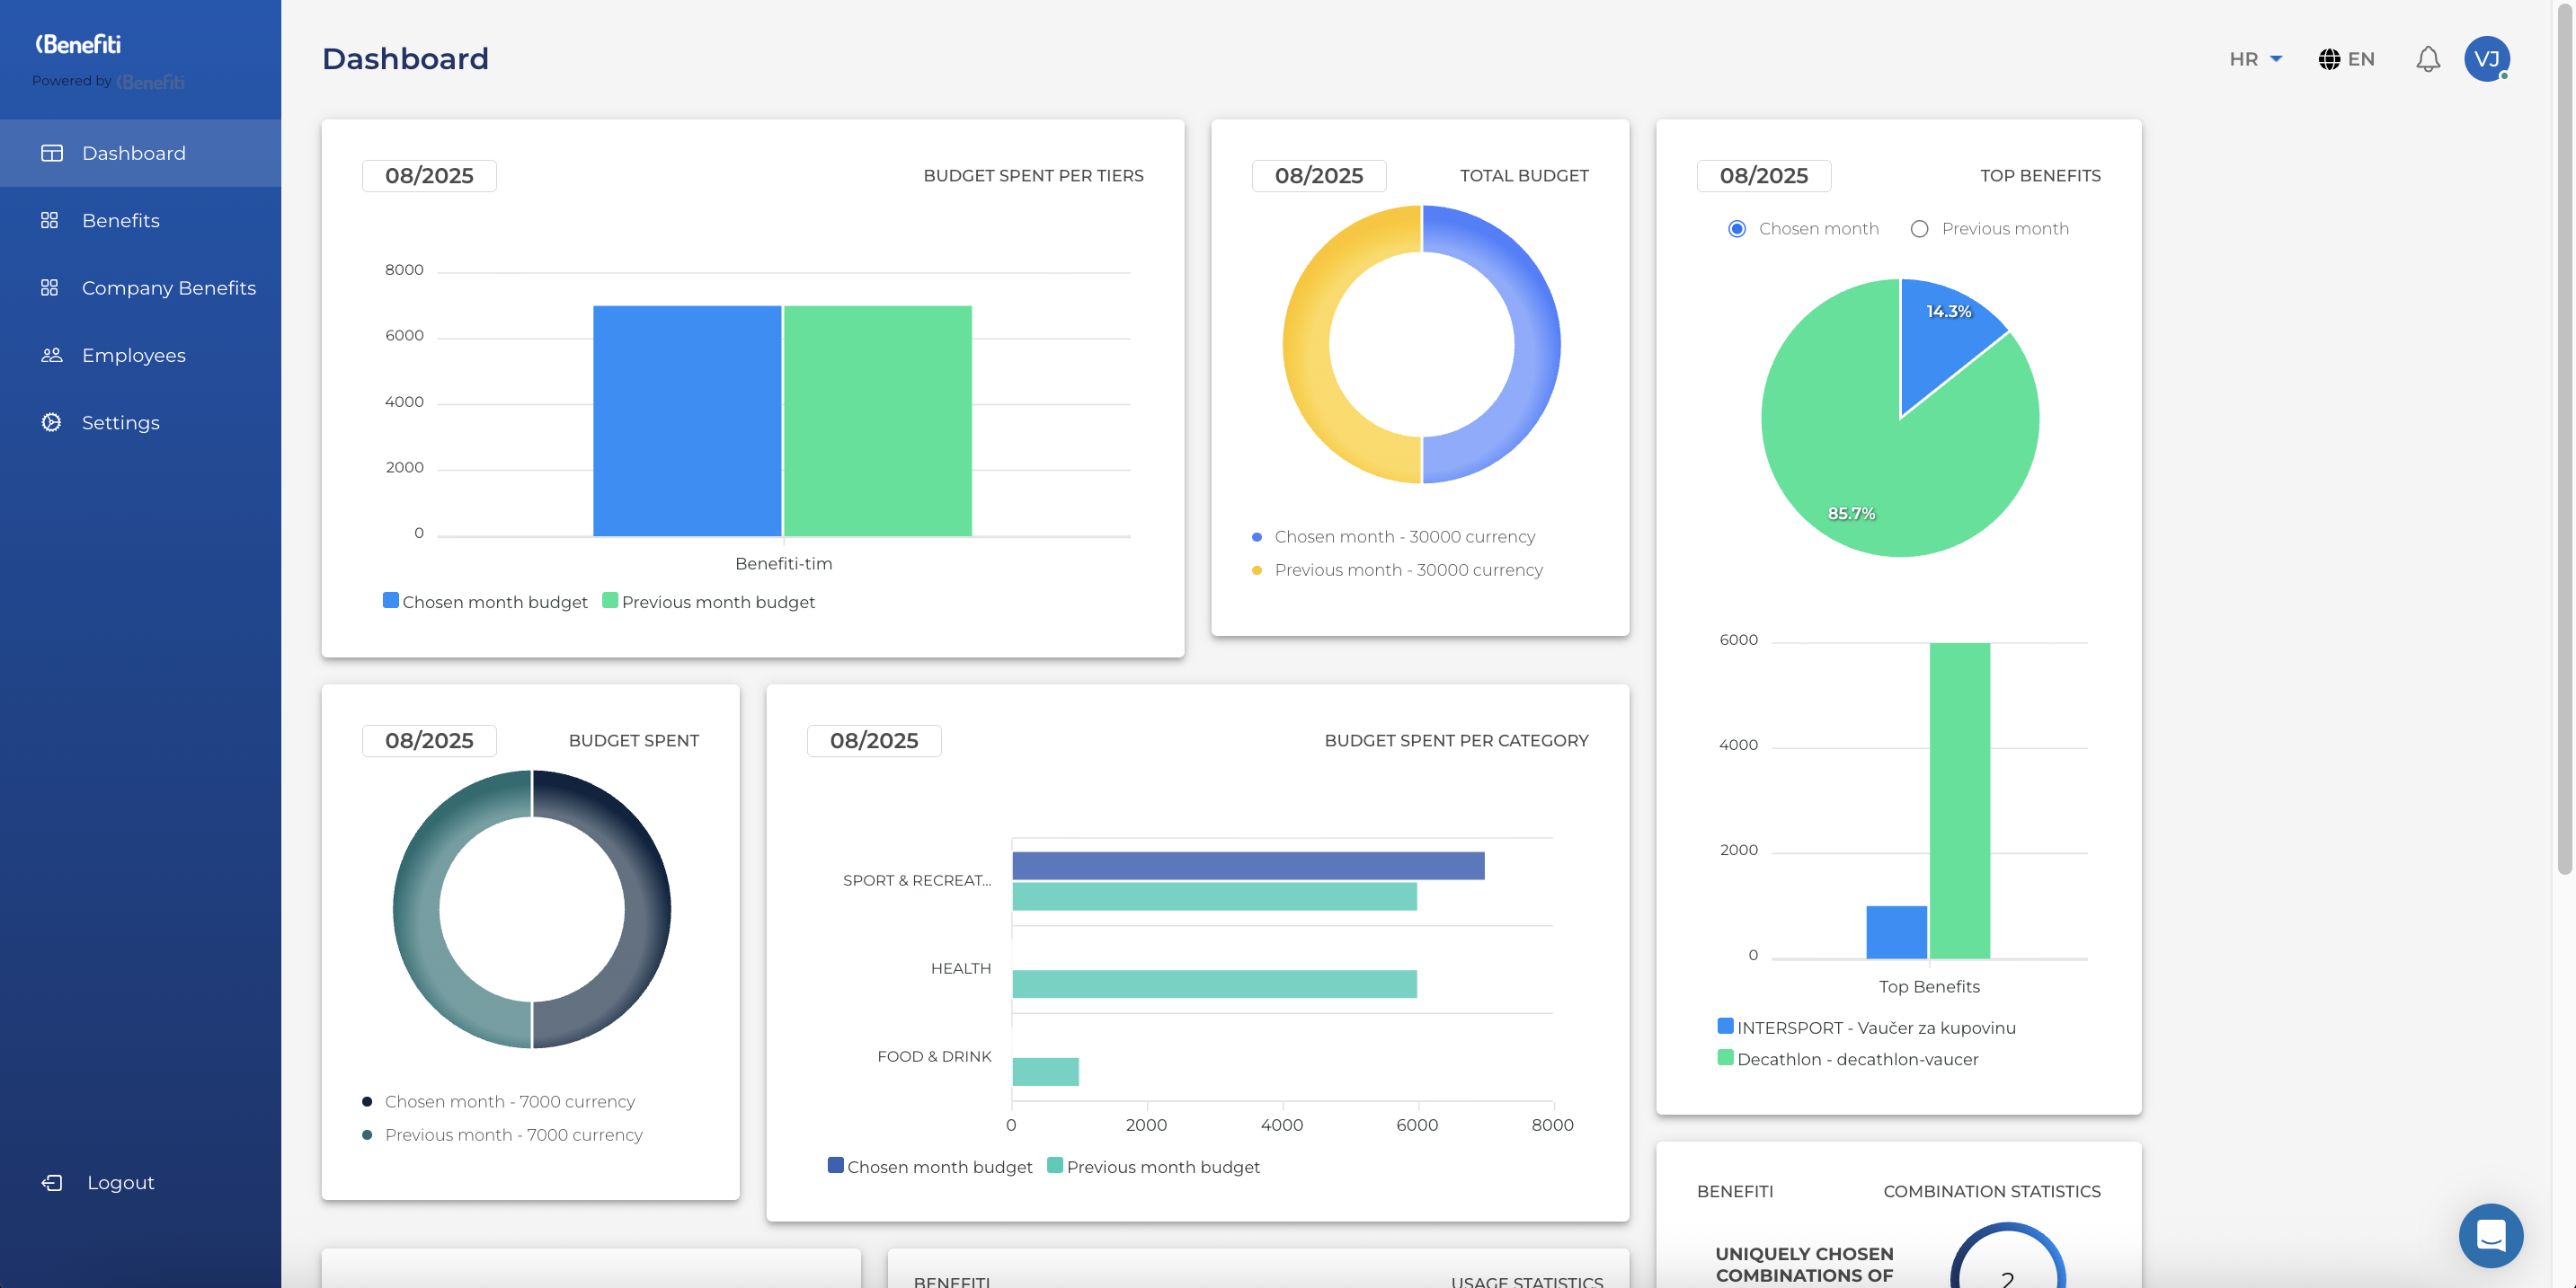Open Total Budget 08/2025 date picker
This screenshot has height=1288, width=2576.
pos(1318,176)
